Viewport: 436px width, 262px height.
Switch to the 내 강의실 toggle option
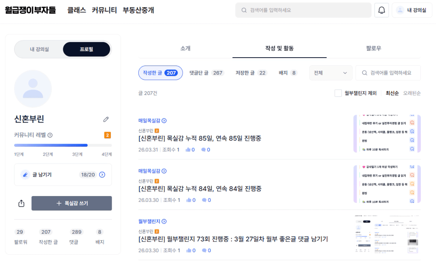(x=39, y=49)
